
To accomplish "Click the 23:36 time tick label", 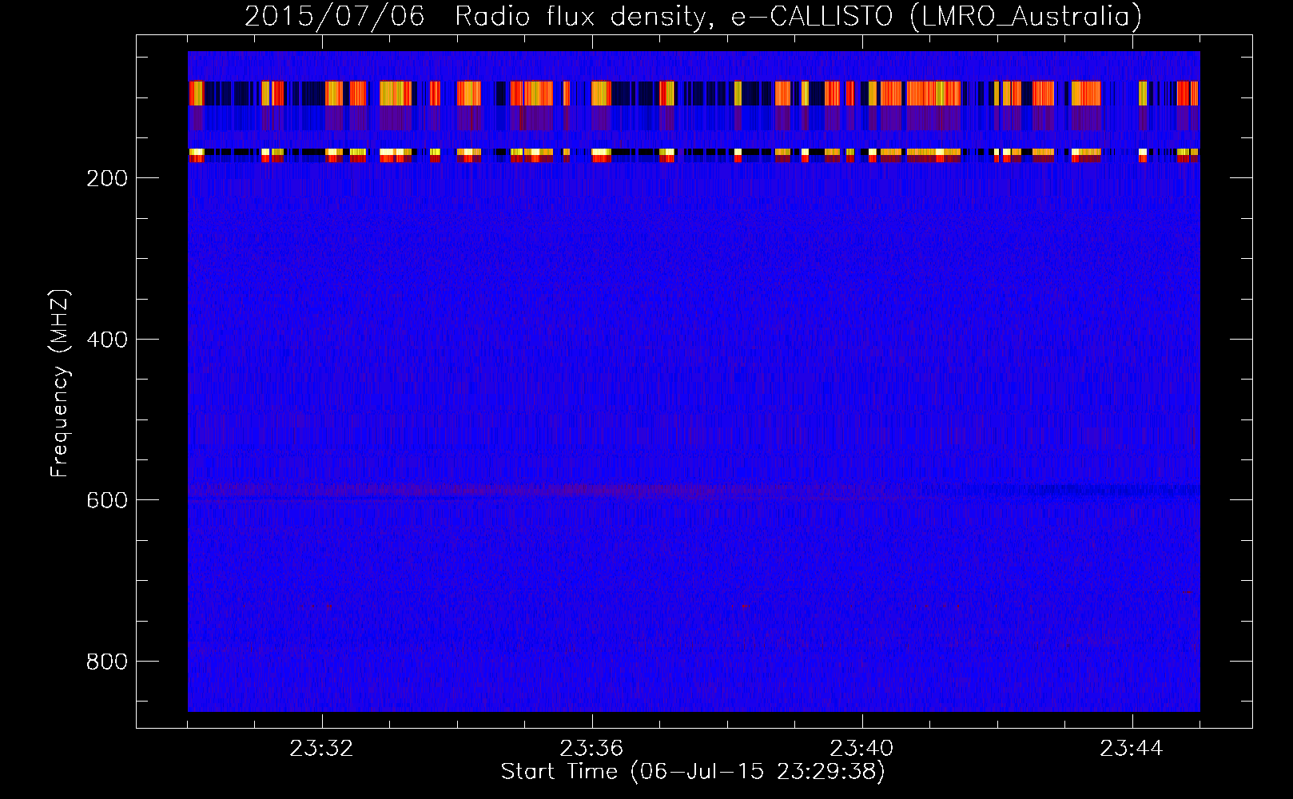I will (591, 749).
